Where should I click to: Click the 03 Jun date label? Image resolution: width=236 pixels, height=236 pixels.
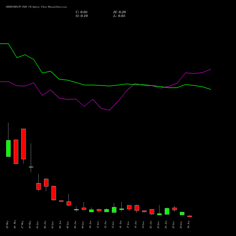(52, 225)
